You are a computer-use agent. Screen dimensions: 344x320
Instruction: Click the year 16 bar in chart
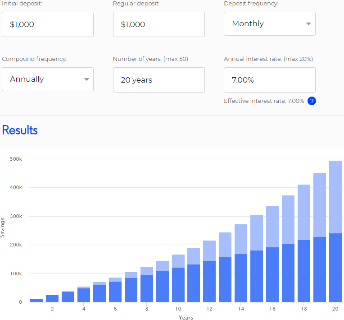(x=272, y=254)
